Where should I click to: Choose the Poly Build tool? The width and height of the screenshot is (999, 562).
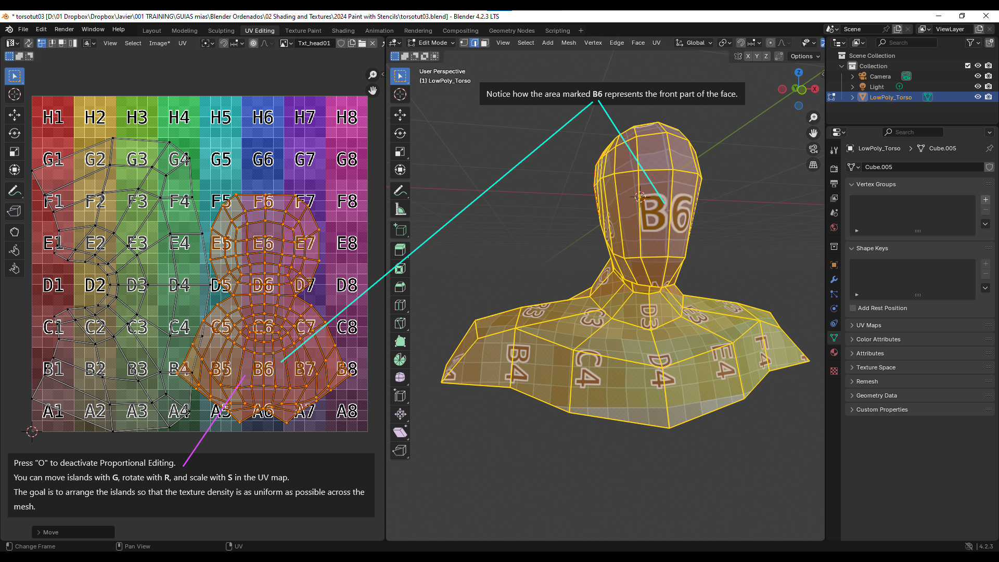[400, 341]
